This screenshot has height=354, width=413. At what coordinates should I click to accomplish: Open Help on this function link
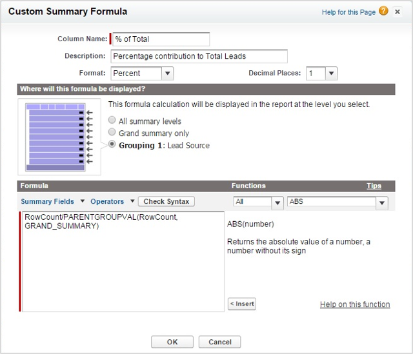tap(355, 304)
